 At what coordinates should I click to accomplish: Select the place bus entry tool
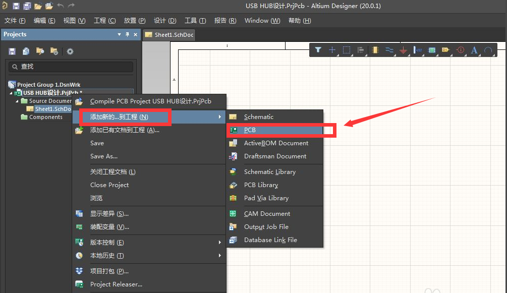[417, 50]
